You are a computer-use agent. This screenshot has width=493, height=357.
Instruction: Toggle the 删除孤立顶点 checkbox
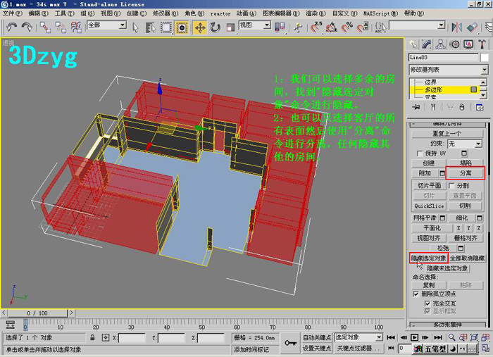(x=416, y=294)
